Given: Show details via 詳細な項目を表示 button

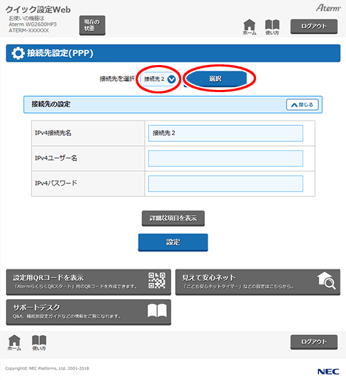Looking at the screenshot, I should pos(173,218).
